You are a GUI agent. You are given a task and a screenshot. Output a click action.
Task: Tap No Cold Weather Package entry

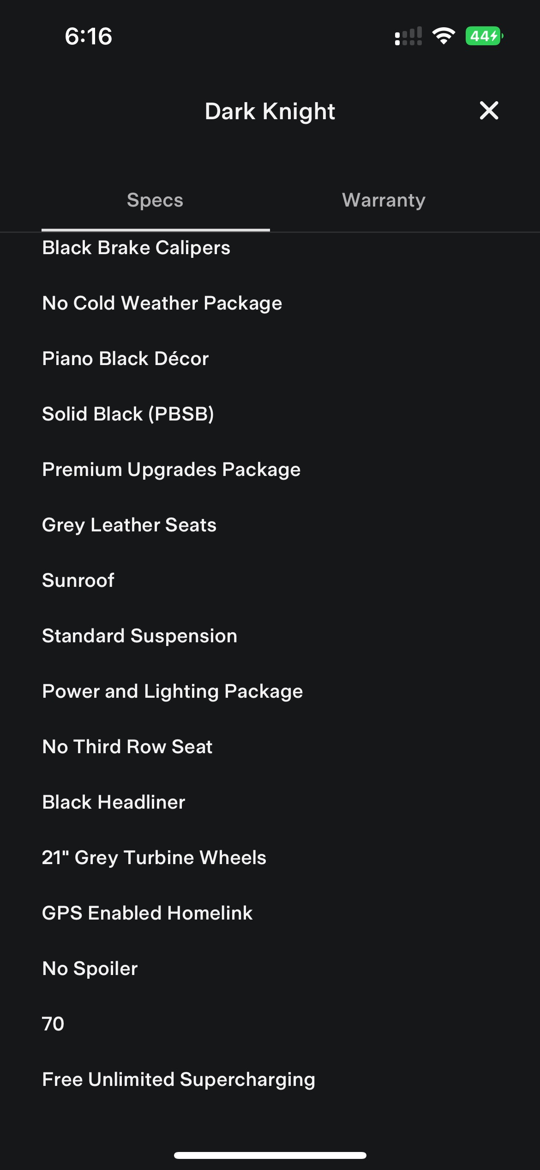[x=162, y=303]
